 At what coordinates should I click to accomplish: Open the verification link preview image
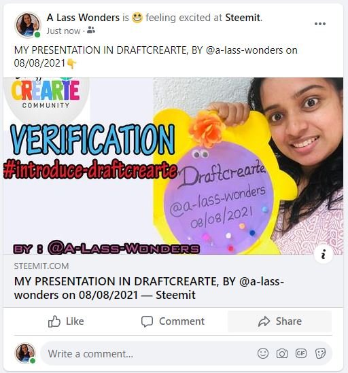[x=173, y=166]
